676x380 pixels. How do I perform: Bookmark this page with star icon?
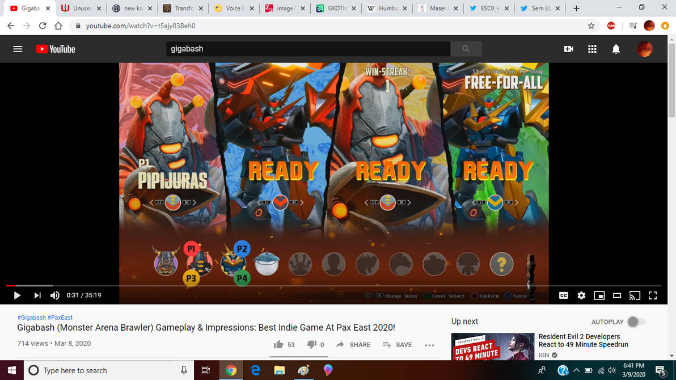pos(591,26)
